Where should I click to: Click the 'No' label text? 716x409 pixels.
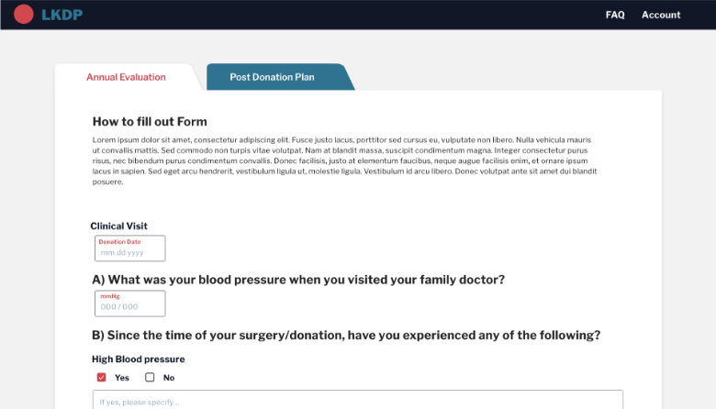[x=169, y=378]
